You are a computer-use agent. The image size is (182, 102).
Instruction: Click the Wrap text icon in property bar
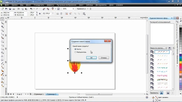(84, 14)
